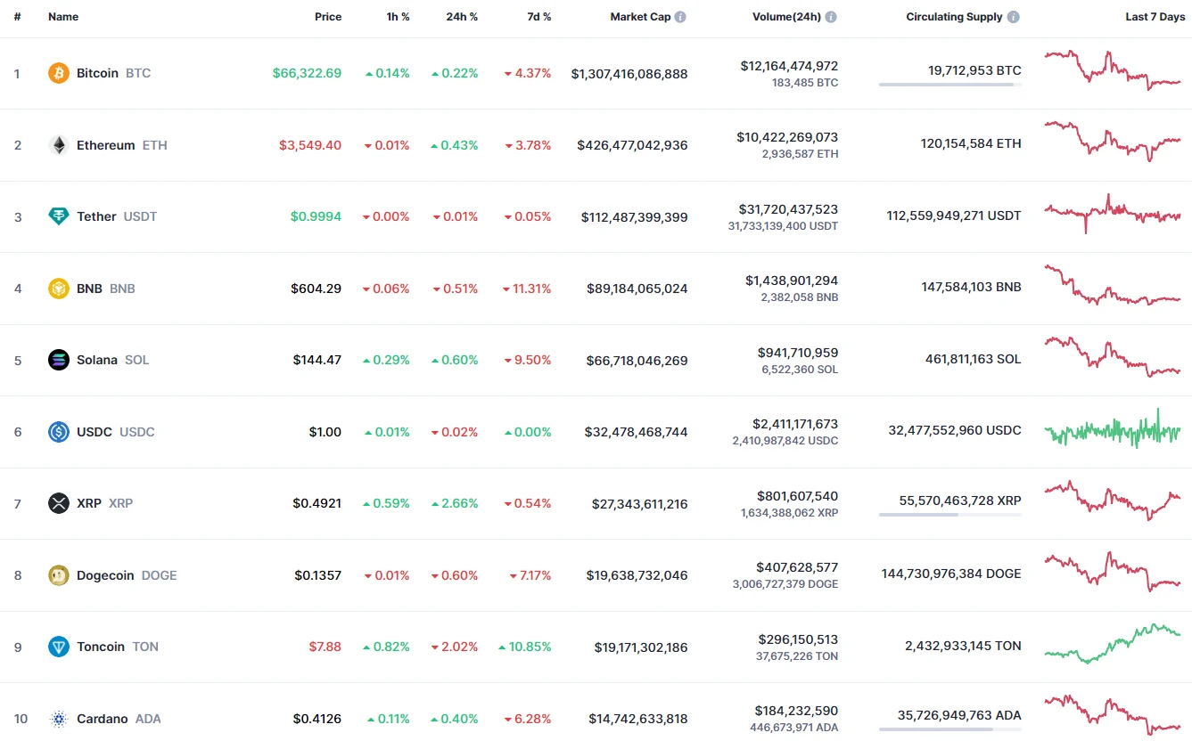Click the Volume(24h) info icon
This screenshot has height=749, width=1192.
831,17
